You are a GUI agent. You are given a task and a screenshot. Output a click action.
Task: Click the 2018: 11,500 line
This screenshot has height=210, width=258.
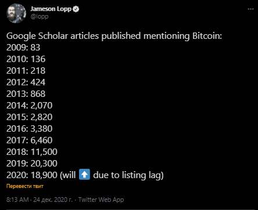tap(32, 152)
